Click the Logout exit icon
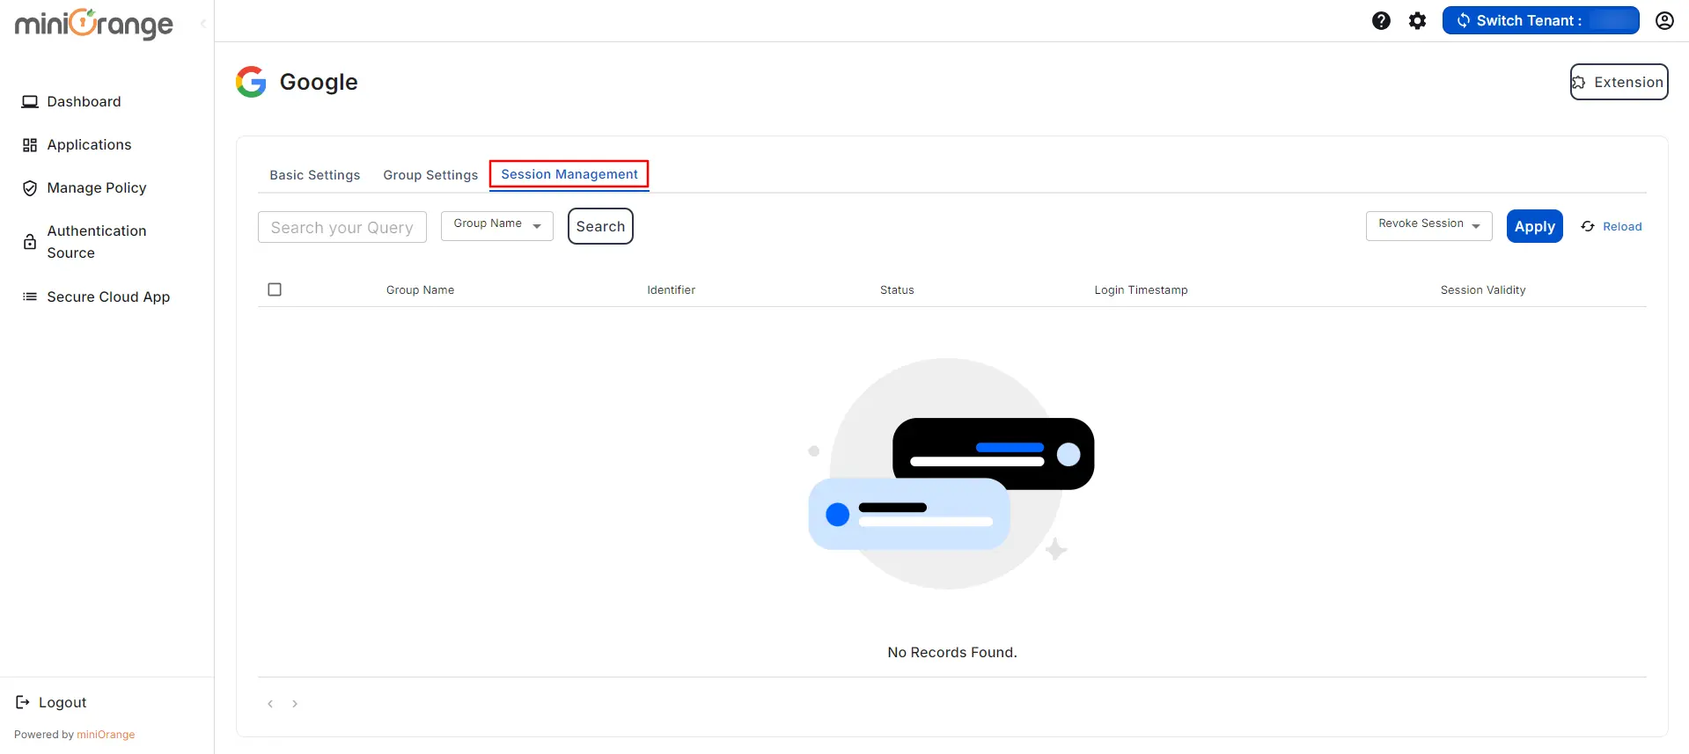 (x=23, y=702)
